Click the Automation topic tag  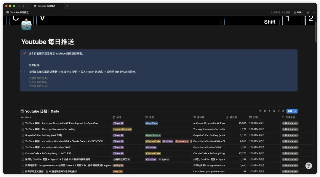[182, 141]
